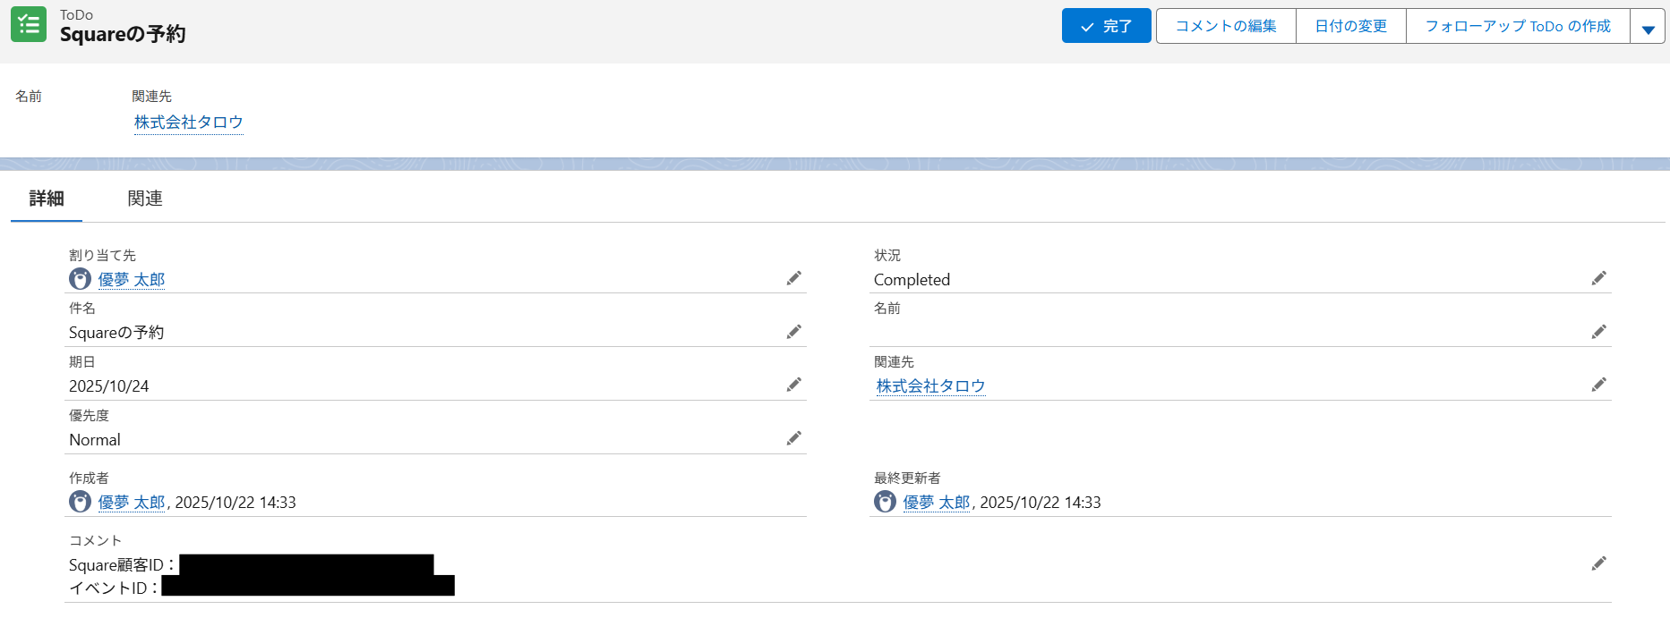Create a follow-up with フォローアップ ToDo の作成
The width and height of the screenshot is (1670, 618).
(x=1518, y=26)
